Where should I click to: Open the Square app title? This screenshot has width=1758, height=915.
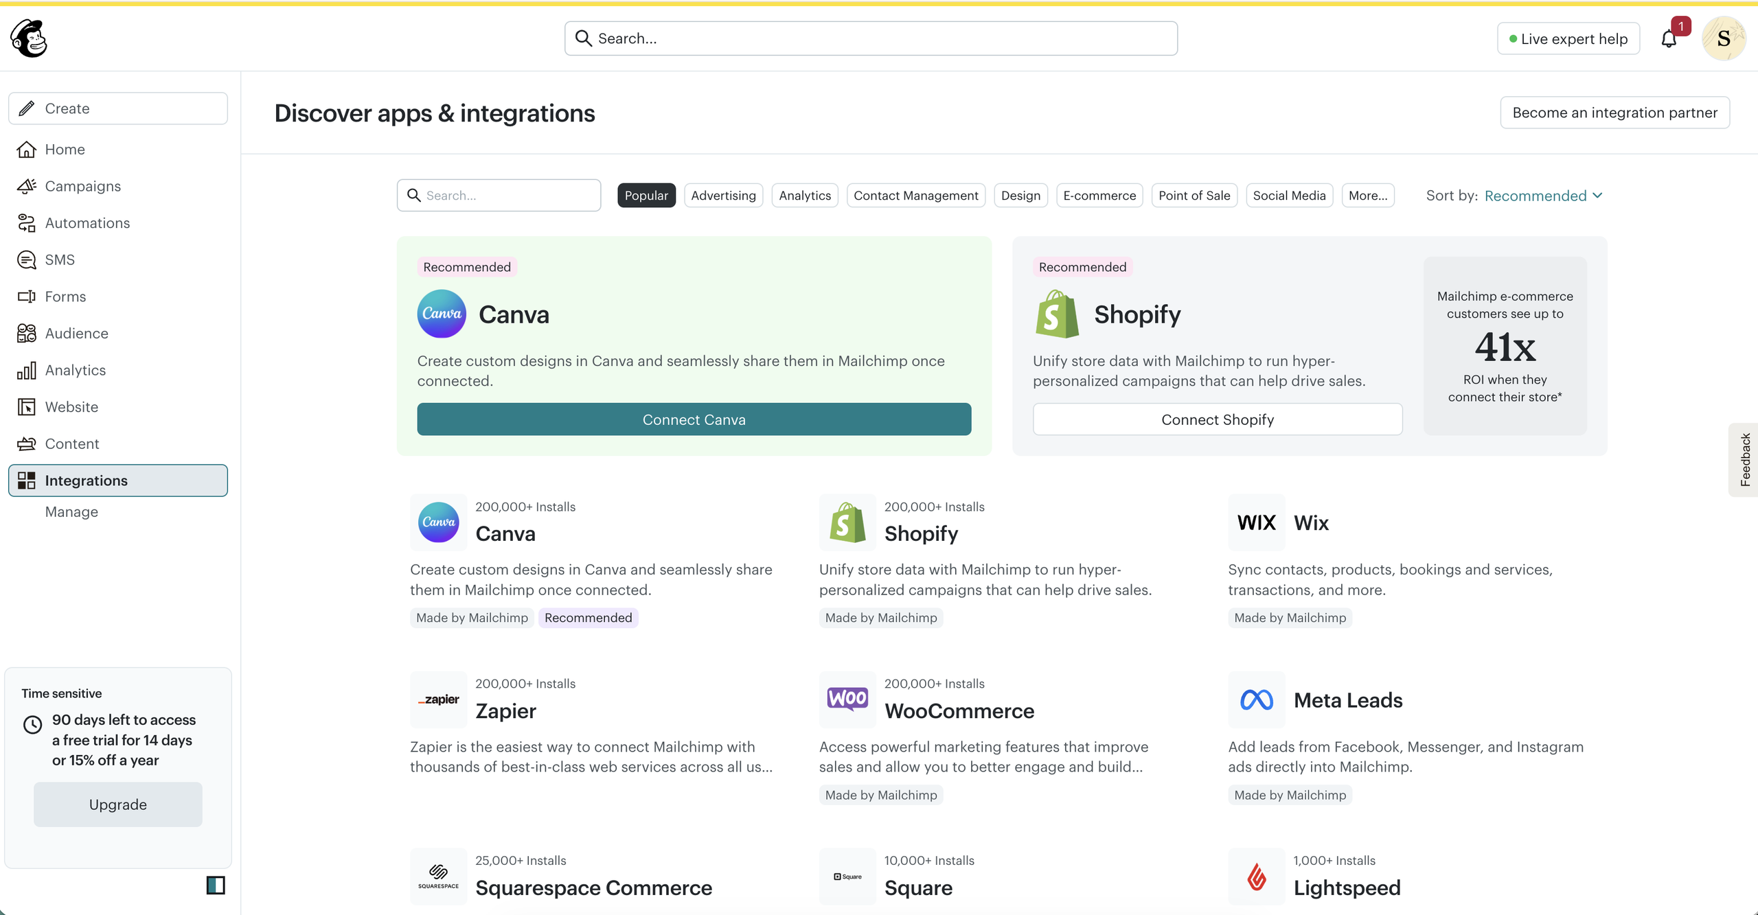coord(918,888)
